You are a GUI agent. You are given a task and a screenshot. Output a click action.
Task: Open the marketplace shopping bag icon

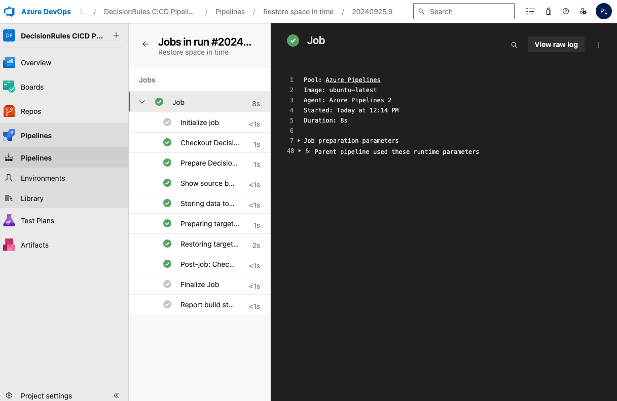pyautogui.click(x=549, y=11)
